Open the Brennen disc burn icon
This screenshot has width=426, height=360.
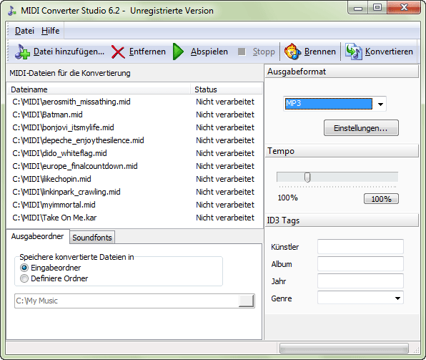tap(292, 52)
